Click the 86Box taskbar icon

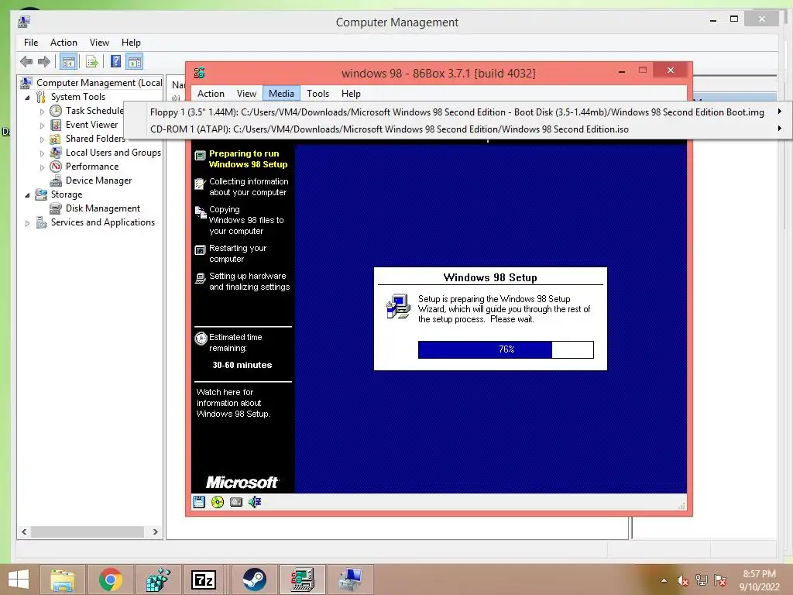(x=303, y=580)
